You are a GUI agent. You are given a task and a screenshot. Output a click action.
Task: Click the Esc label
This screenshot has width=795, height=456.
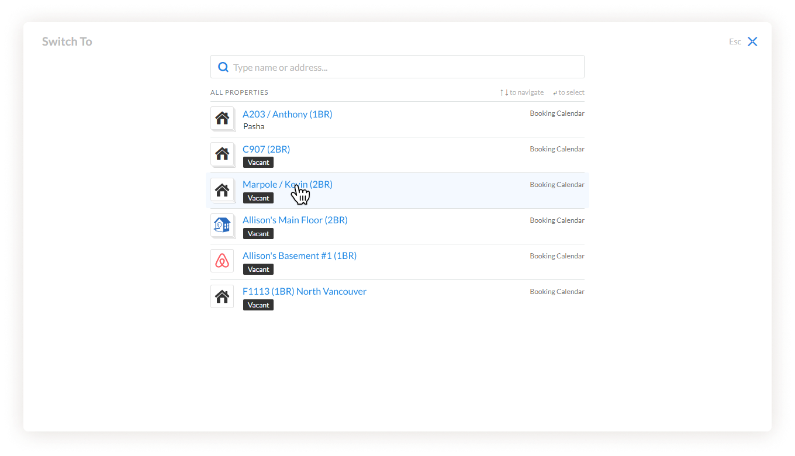[x=735, y=42]
